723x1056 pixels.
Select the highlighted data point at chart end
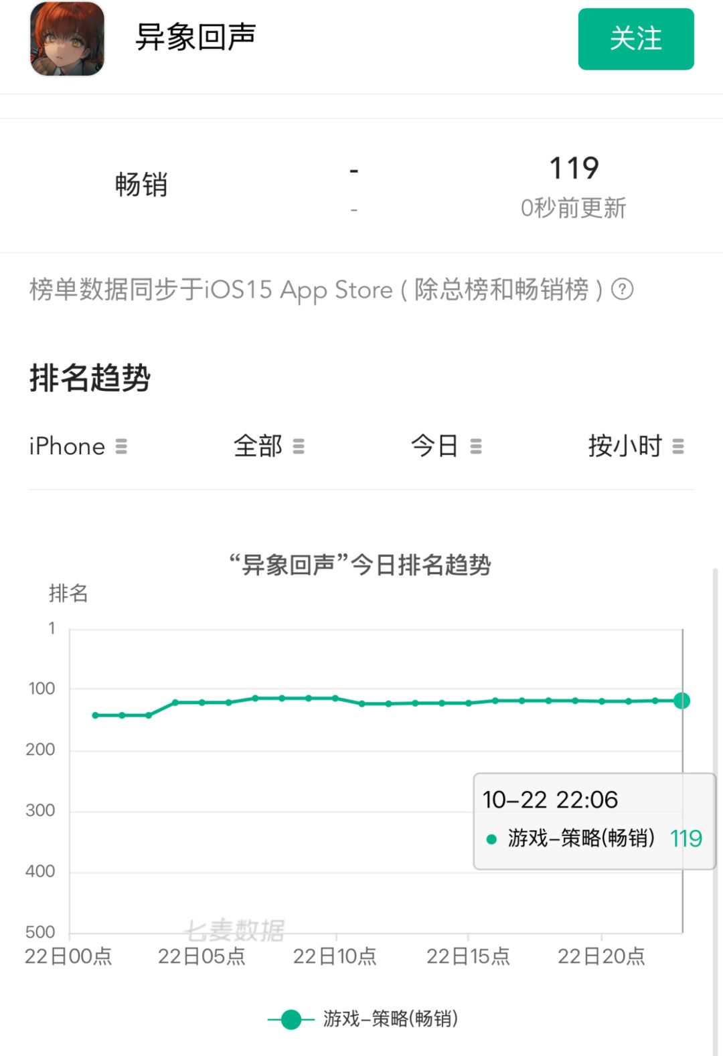(681, 701)
